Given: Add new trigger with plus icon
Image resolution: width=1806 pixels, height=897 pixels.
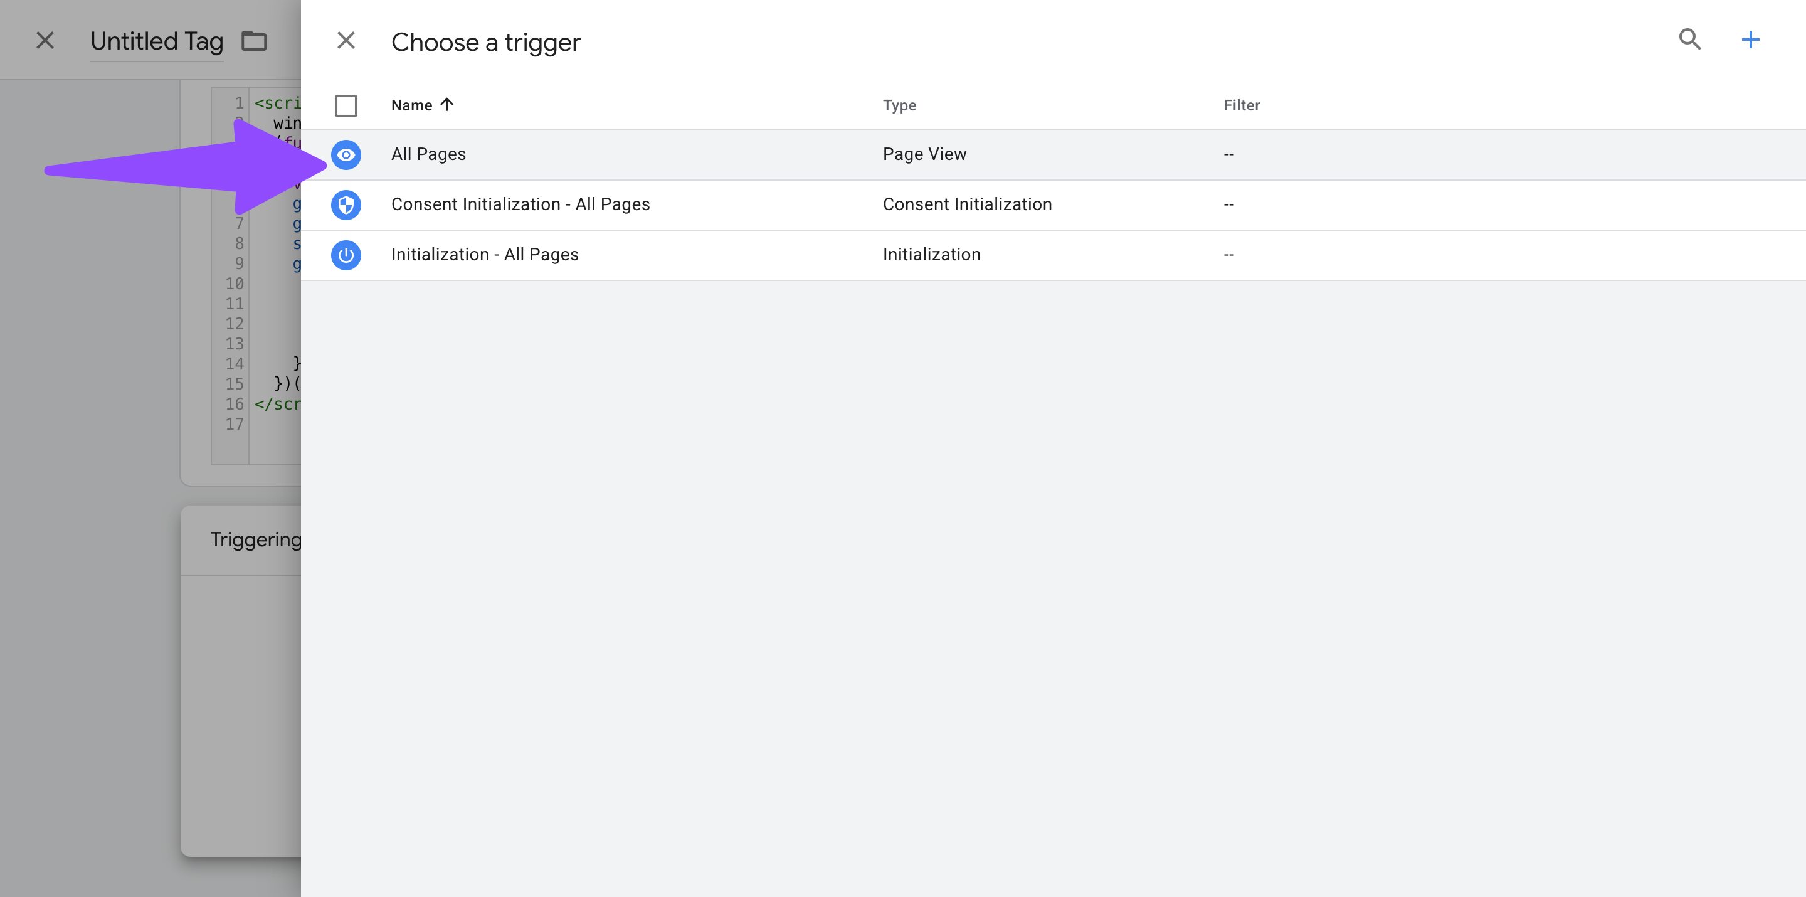Looking at the screenshot, I should point(1750,40).
